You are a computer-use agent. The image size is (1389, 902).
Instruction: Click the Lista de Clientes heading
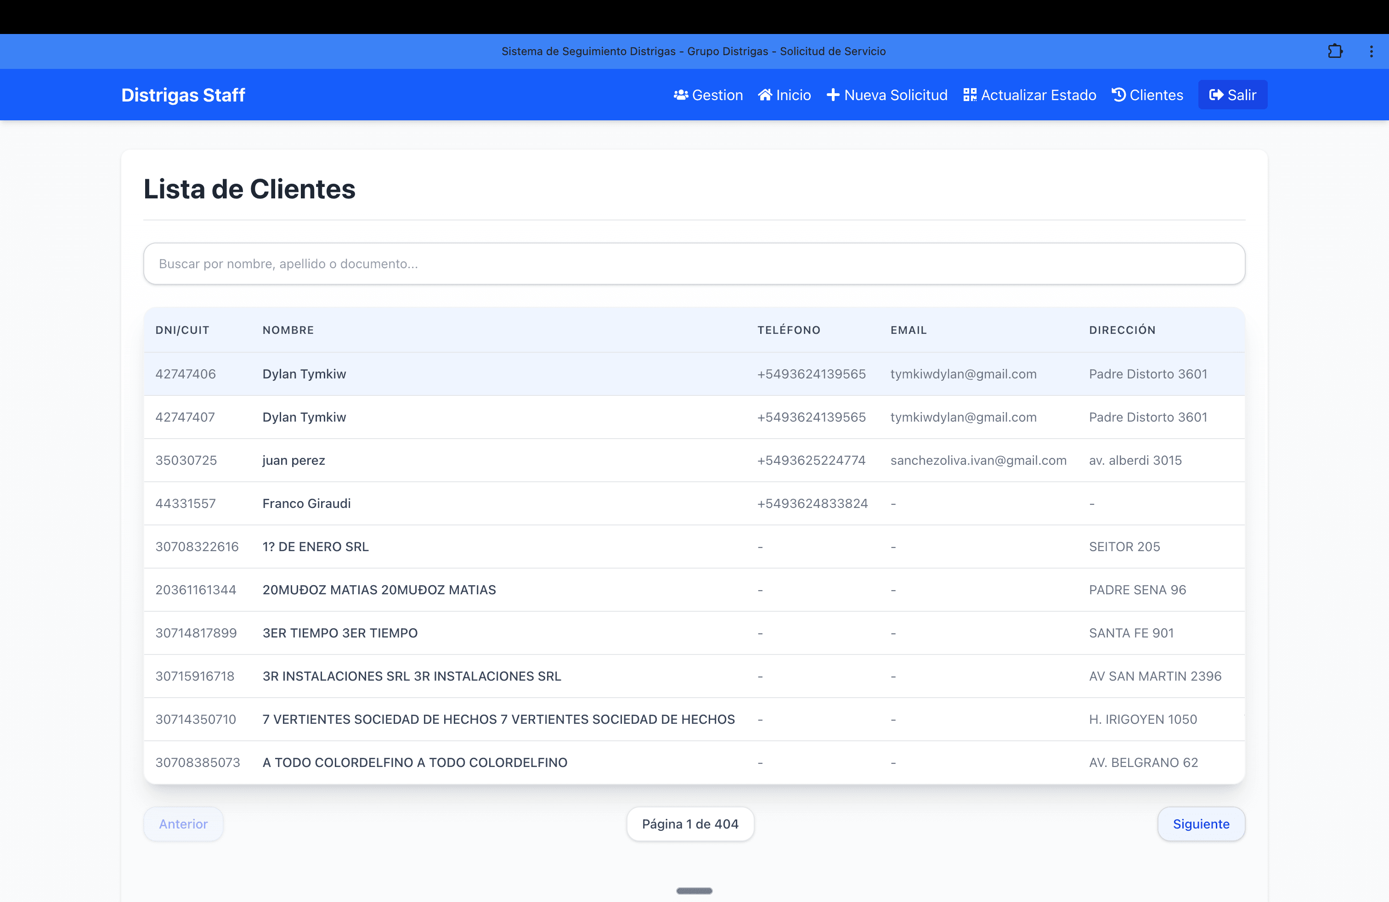(249, 188)
